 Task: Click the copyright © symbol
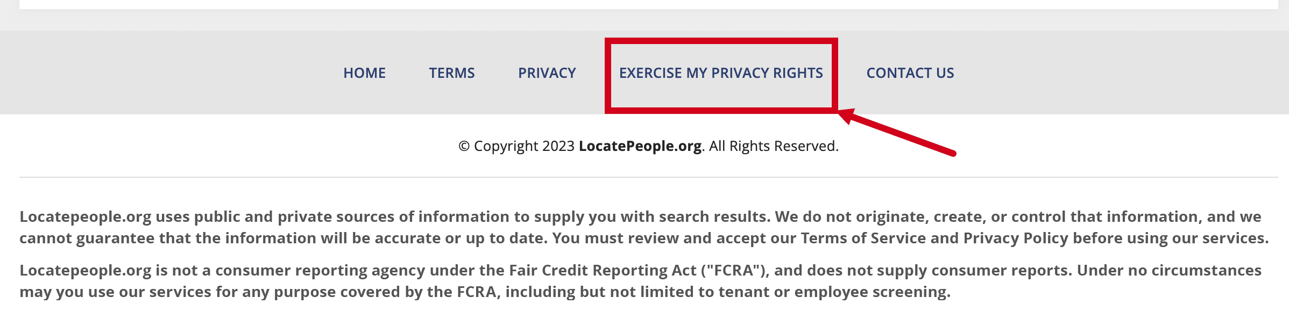(464, 146)
